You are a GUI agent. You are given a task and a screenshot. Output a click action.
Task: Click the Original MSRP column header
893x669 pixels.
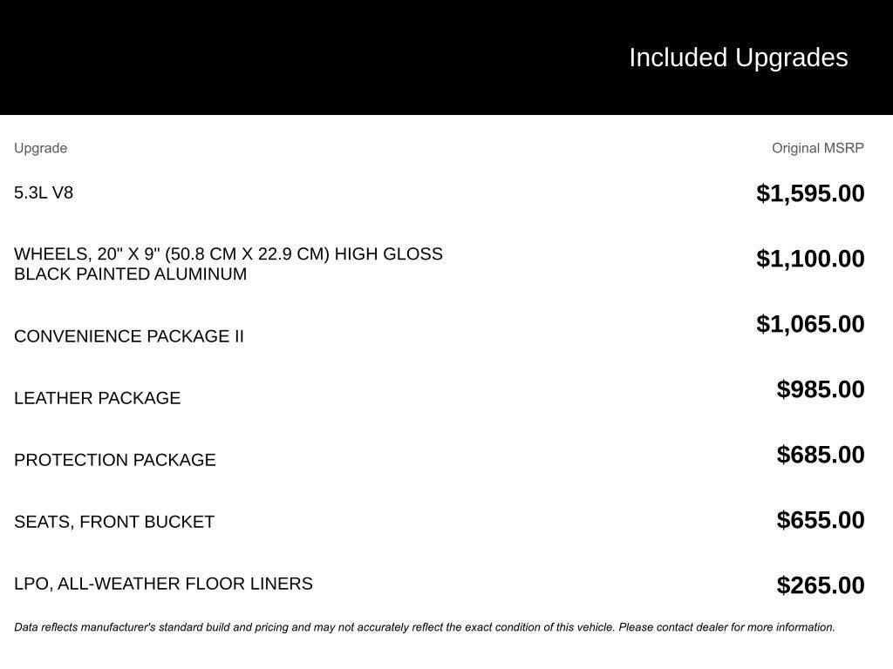tap(817, 148)
